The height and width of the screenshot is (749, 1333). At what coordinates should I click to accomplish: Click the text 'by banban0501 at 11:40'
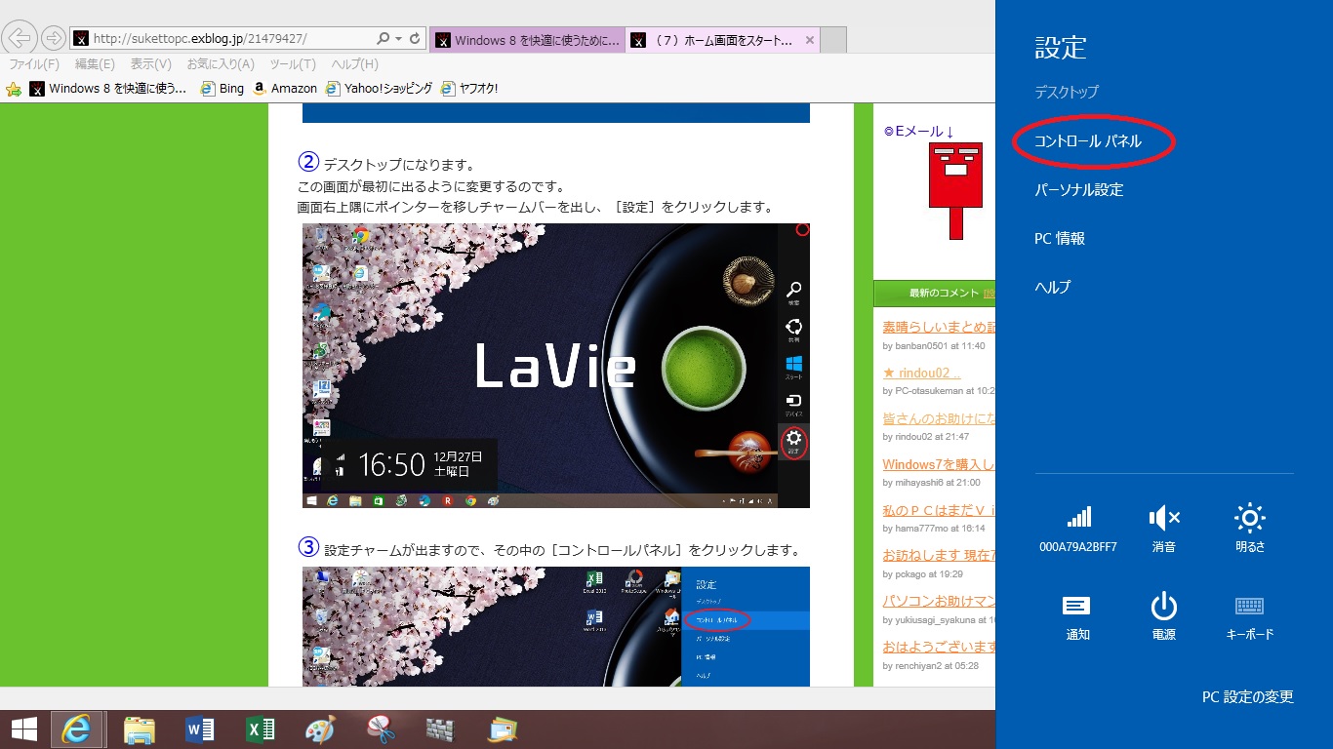(934, 346)
